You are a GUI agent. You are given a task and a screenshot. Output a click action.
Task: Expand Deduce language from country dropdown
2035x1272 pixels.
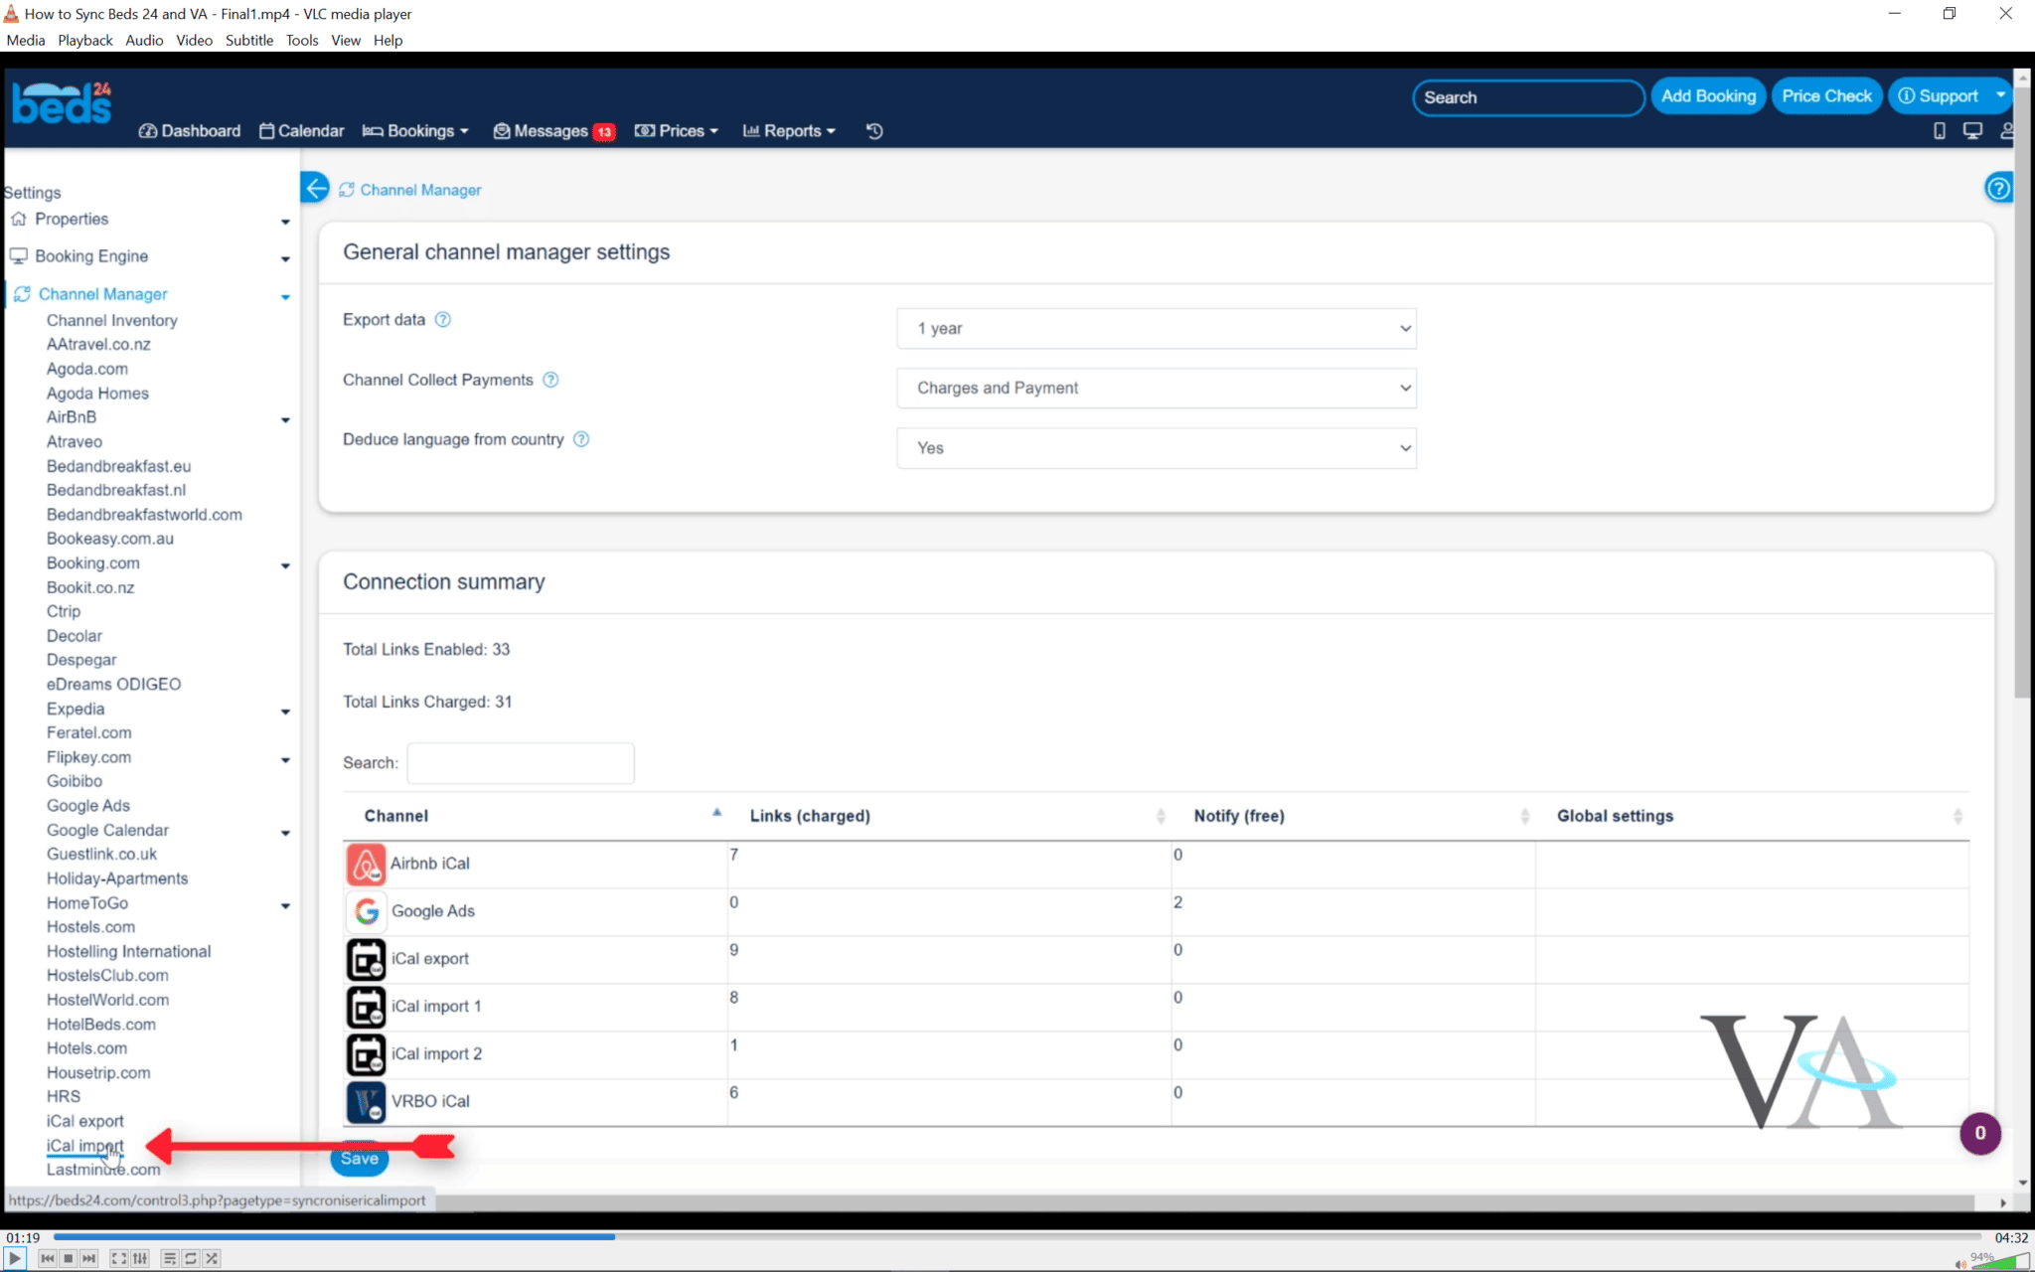pos(1156,448)
